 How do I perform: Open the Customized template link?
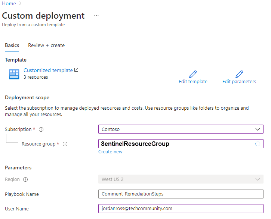coord(48,70)
